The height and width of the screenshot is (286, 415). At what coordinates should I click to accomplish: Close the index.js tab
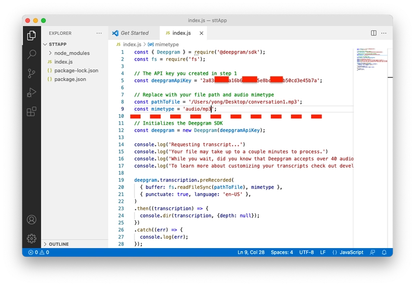pyautogui.click(x=201, y=33)
